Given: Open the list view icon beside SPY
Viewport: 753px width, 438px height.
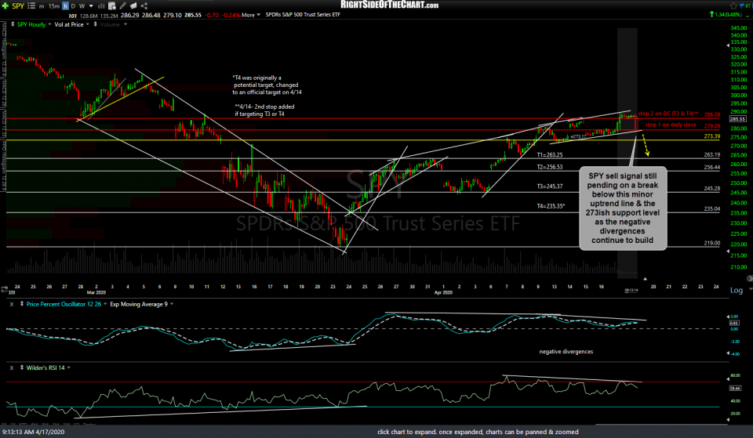Looking at the screenshot, I should 31,5.
